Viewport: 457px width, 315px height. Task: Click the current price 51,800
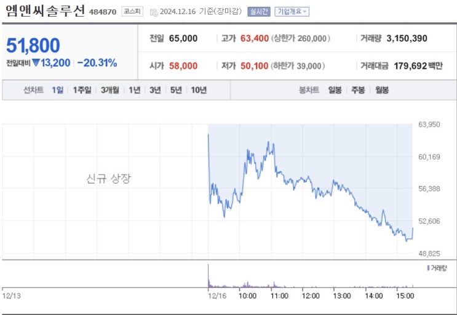[33, 45]
